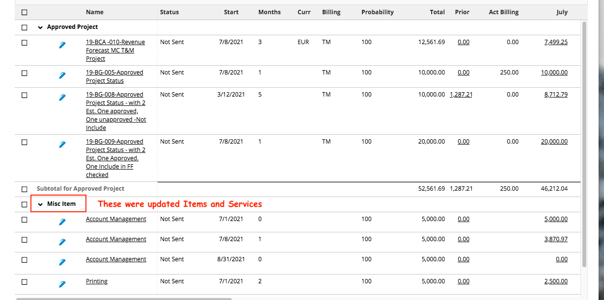
Task: Click the vertical scrollbar on the right
Action: pyautogui.click(x=584, y=144)
